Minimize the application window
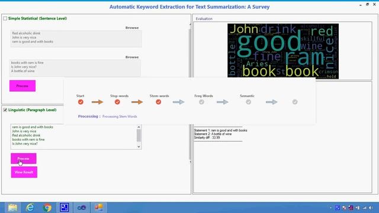 [361, 5]
